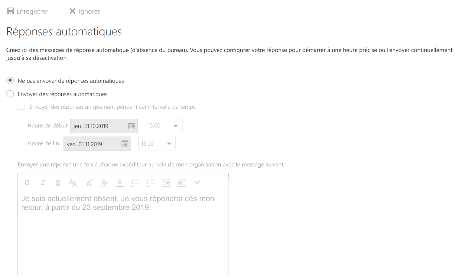Click the bold (G) formatting icon
455x280 pixels.
27,182
